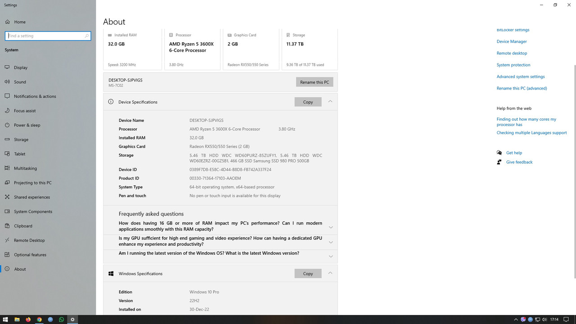
Task: Click the Get help icon
Action: coord(499,153)
